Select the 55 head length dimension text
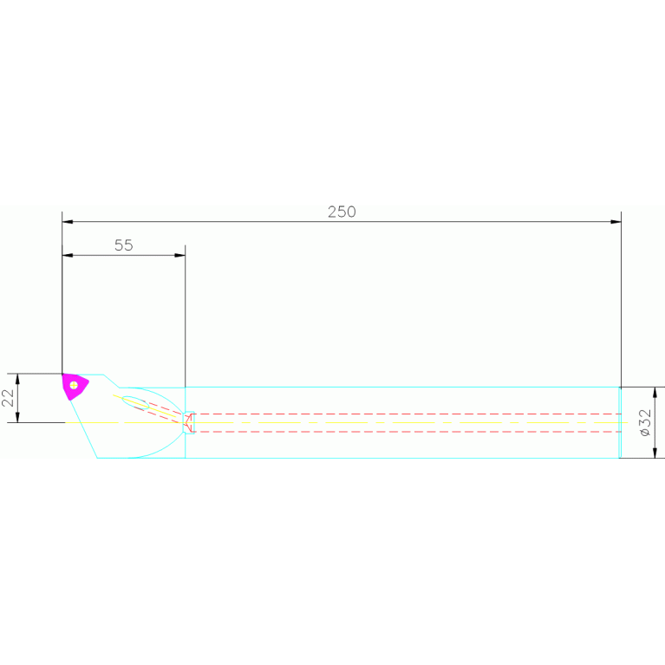665x665 pixels. [124, 245]
